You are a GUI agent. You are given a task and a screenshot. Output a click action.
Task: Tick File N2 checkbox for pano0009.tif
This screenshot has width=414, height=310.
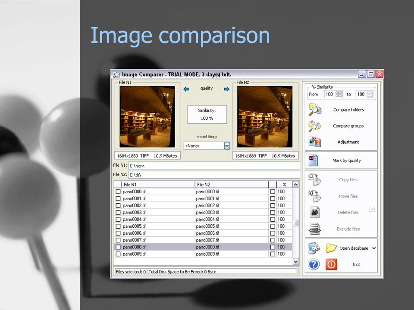coord(273,254)
